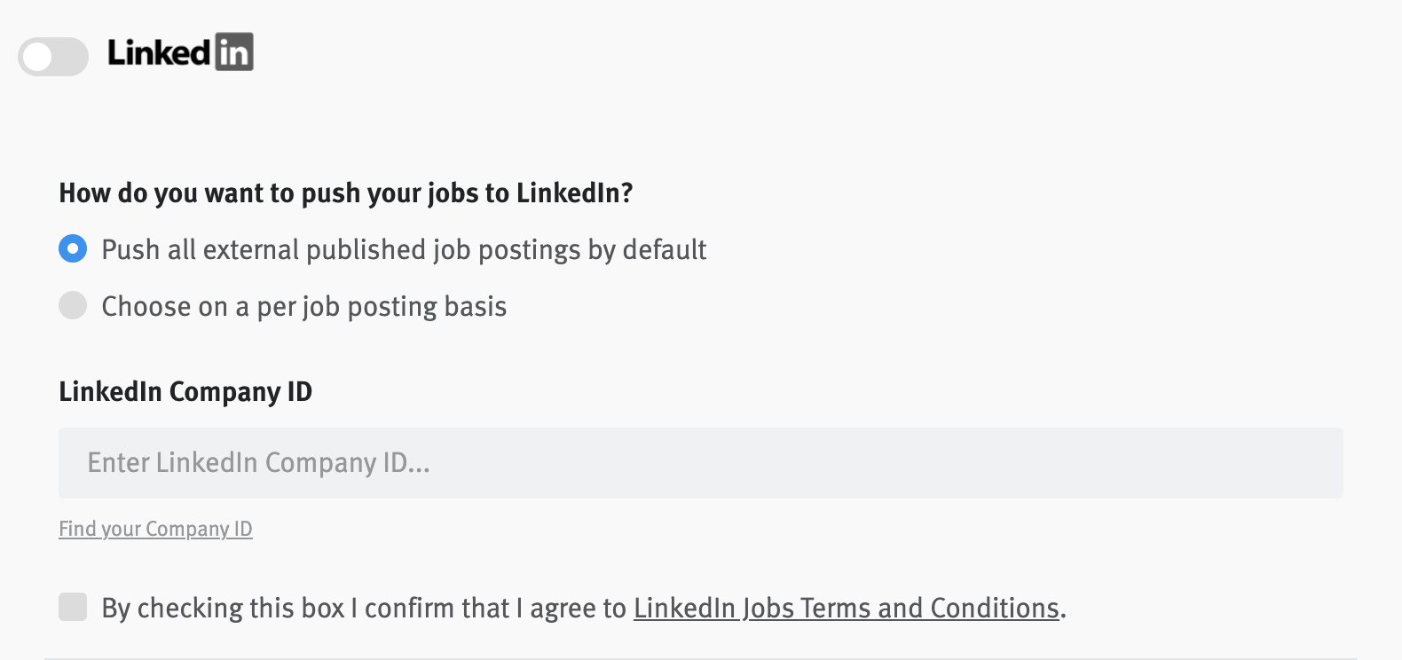Click the "How do you want to push your jobs" heading
The width and height of the screenshot is (1402, 660).
pos(345,193)
